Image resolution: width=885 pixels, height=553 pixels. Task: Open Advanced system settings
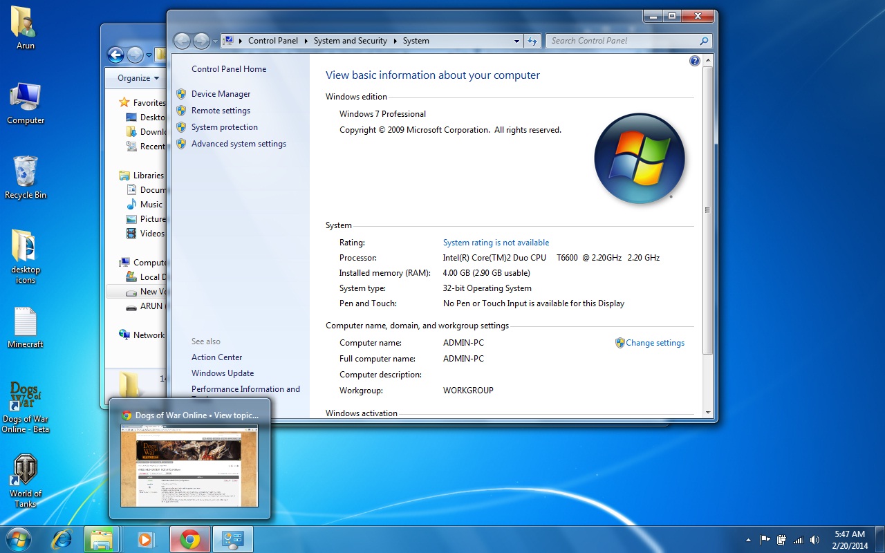[x=239, y=144]
